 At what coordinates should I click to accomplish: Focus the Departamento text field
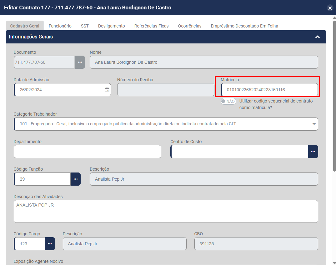tap(88, 152)
